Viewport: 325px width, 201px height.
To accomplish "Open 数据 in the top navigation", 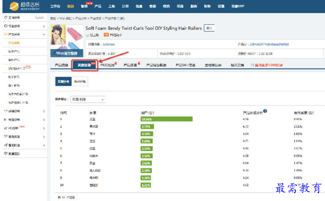I will click(x=71, y=6).
